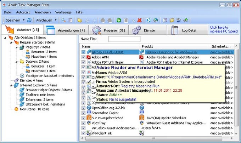This screenshot has width=241, height=143.
Task: Click the clipboard icon beside the green plus
Action: (x=126, y=20)
